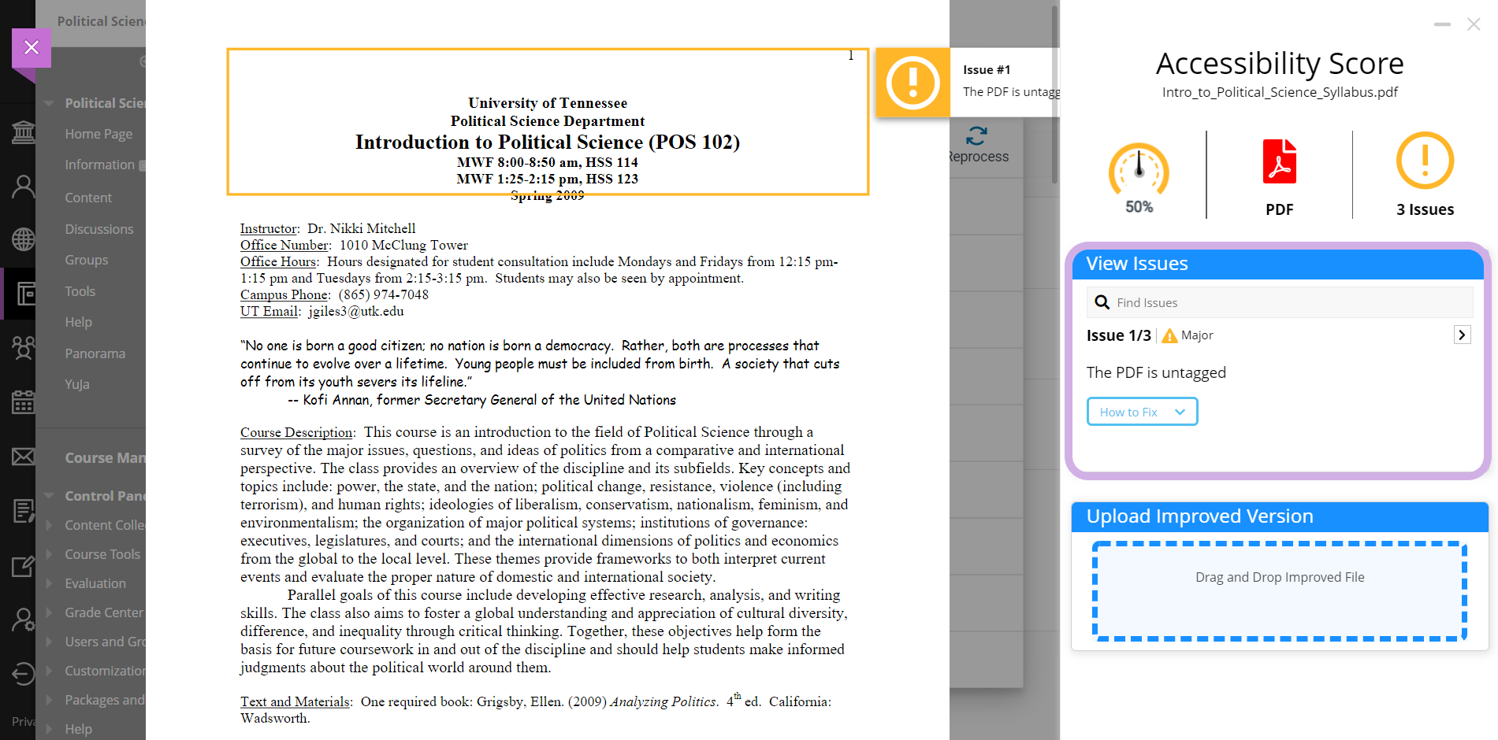Open the Tools edit icon in left rail
The image size is (1498, 740).
(24, 566)
